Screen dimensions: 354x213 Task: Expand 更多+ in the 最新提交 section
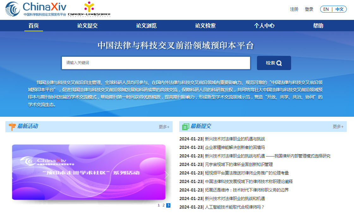pos(338,127)
